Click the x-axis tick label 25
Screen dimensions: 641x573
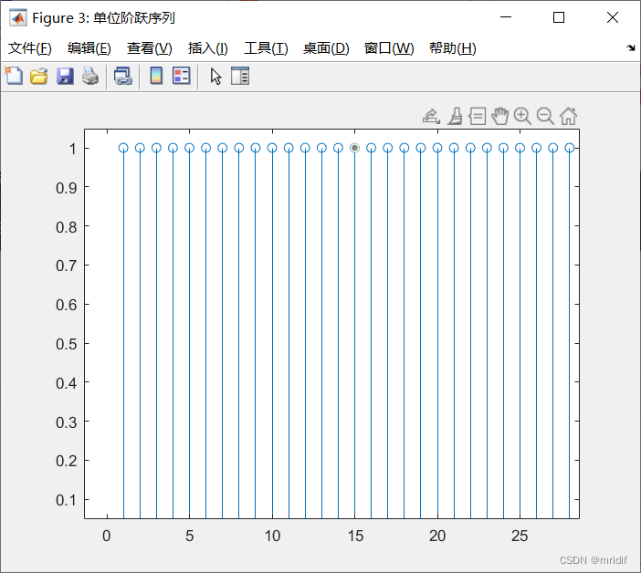(520, 536)
